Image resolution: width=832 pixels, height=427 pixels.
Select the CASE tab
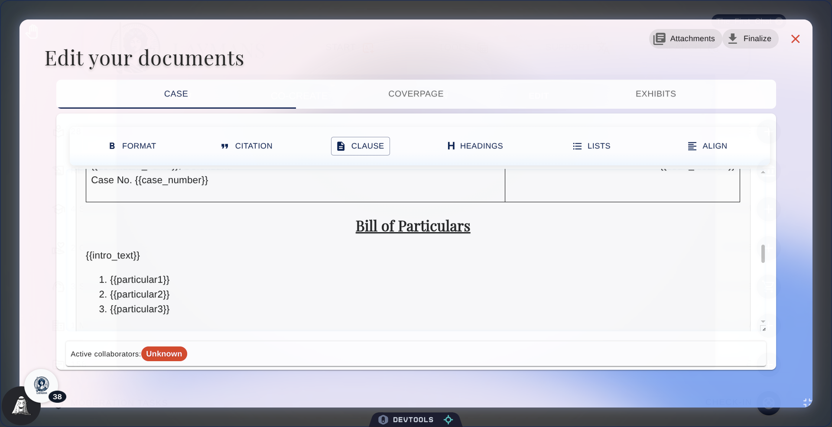pos(176,94)
